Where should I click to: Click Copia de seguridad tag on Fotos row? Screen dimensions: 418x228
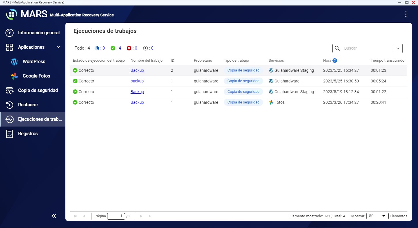click(x=243, y=102)
